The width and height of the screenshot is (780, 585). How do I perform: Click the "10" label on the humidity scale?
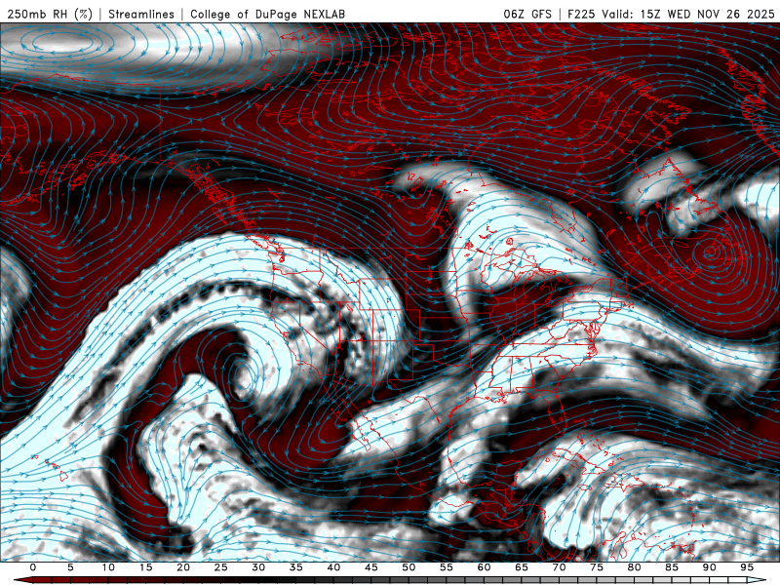[108, 567]
